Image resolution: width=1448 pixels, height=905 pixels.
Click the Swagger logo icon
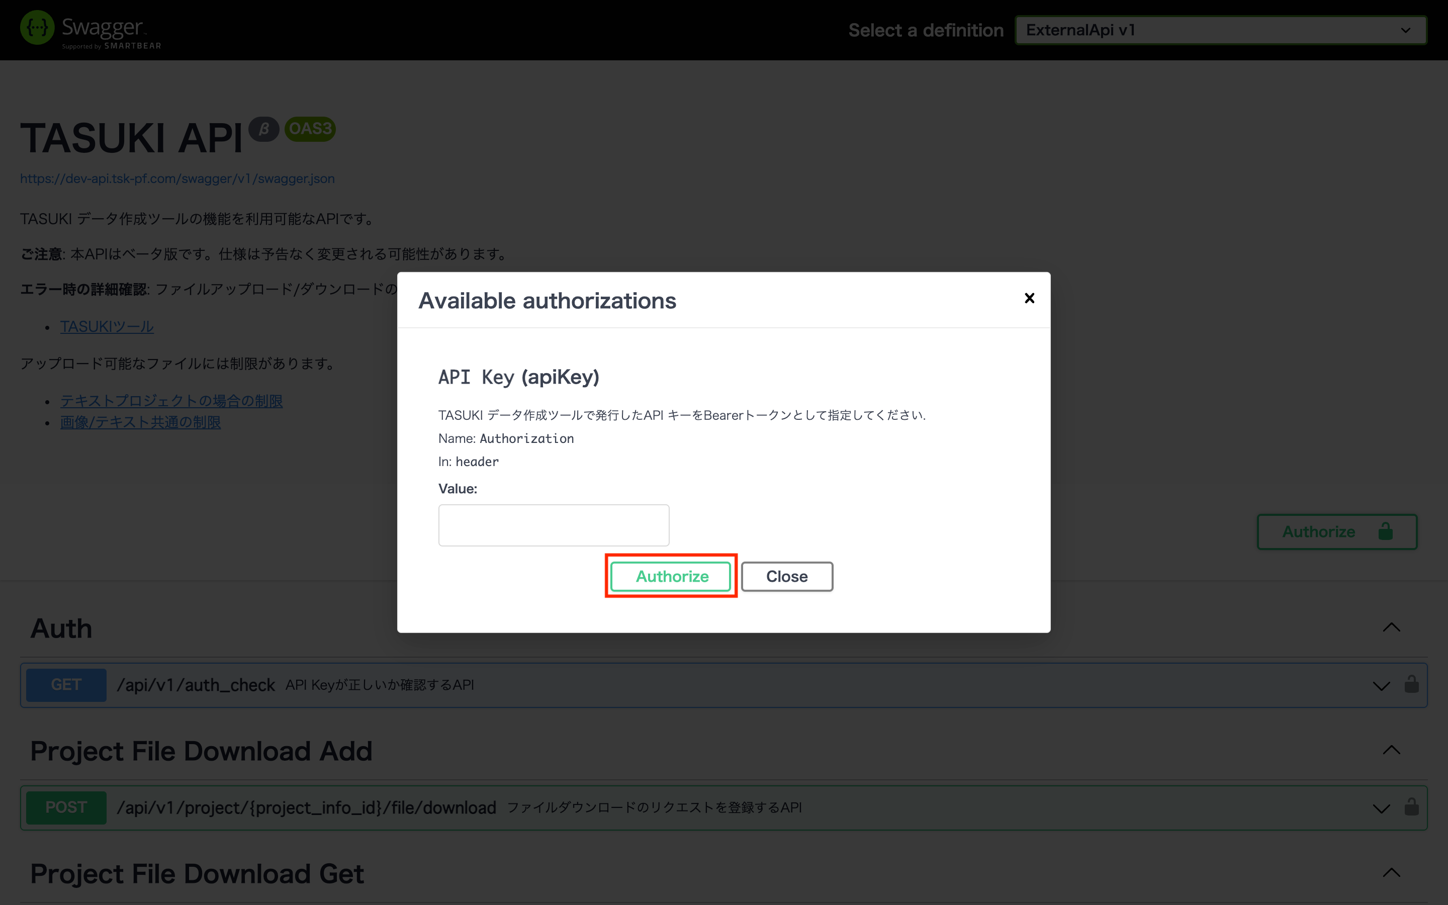coord(37,28)
